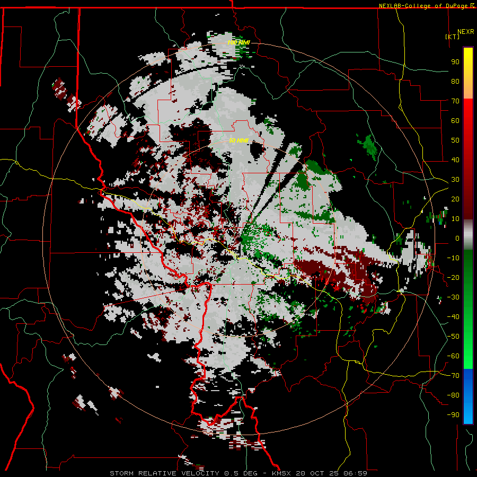Click the -70 value on the velocity scale

[453, 376]
